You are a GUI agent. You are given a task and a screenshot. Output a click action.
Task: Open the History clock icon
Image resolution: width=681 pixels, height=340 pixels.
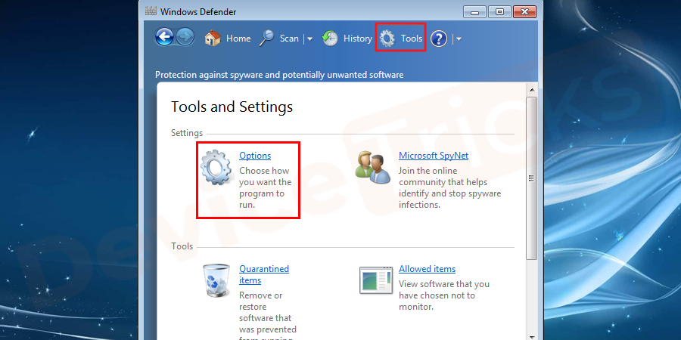[x=330, y=39]
